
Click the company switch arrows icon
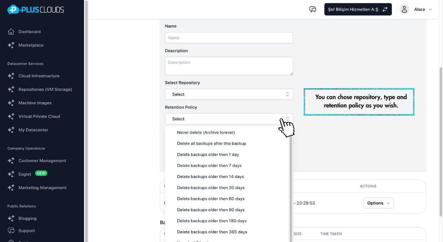(x=385, y=9)
